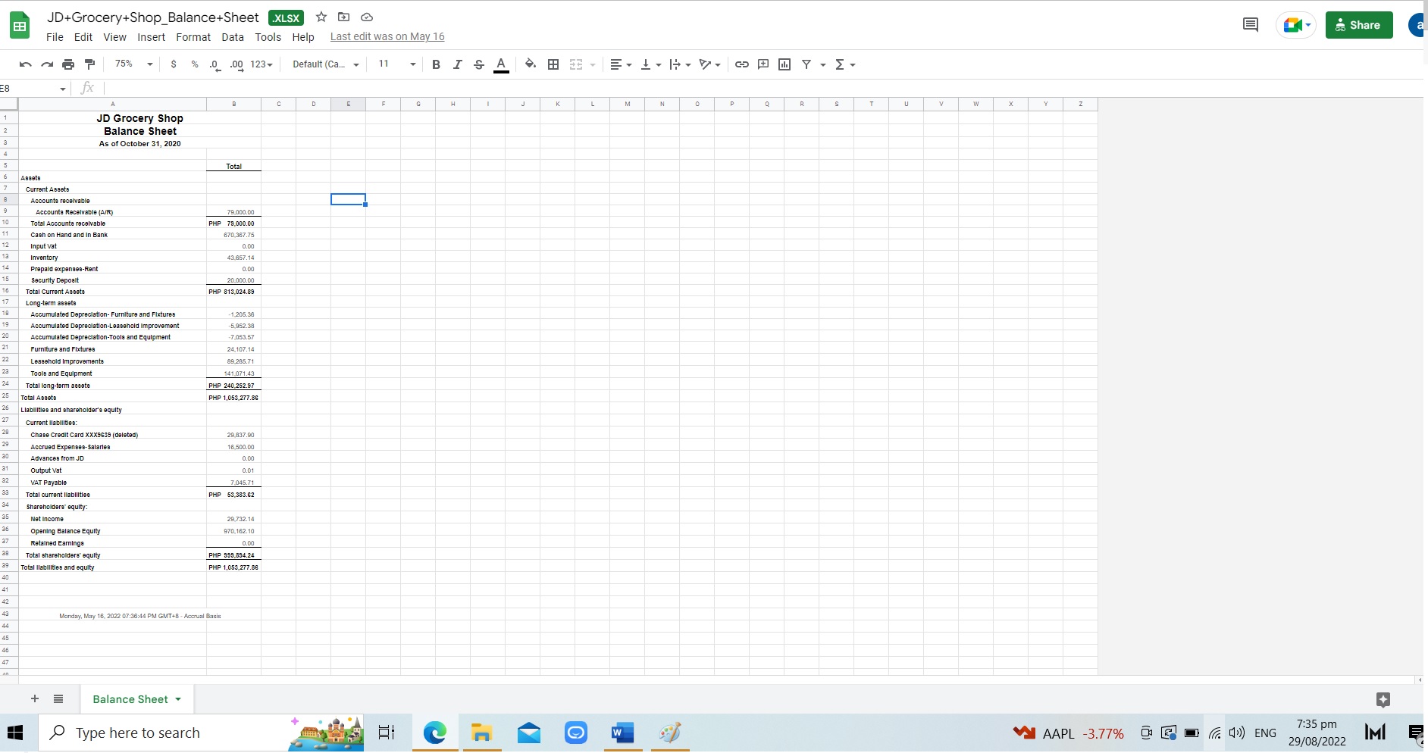Open the Edit menu
Screen dimensions: 1428x753
83,37
